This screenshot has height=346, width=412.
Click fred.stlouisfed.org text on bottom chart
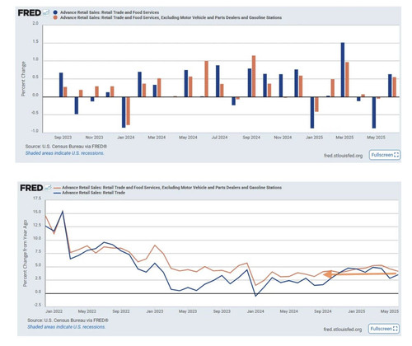point(343,330)
